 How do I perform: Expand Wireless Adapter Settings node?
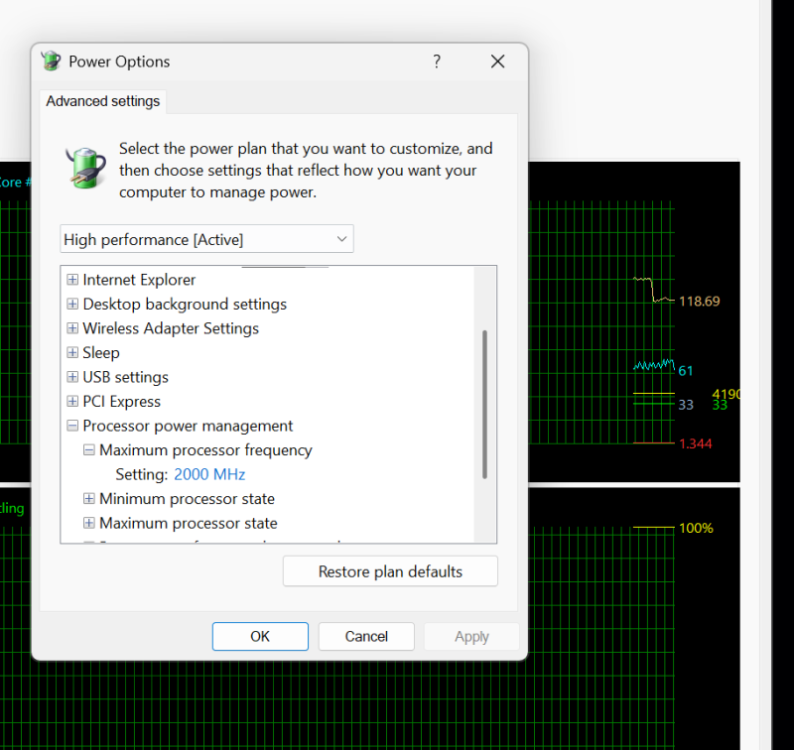pyautogui.click(x=72, y=328)
